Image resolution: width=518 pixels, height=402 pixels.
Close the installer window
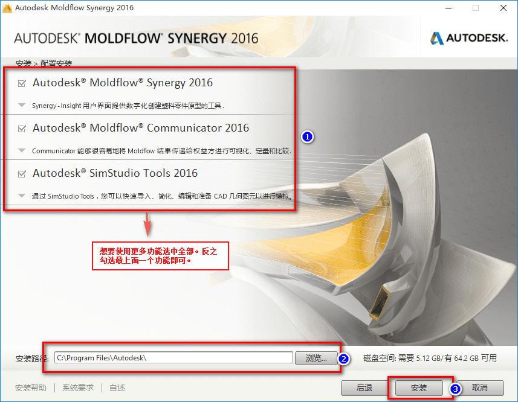503,8
